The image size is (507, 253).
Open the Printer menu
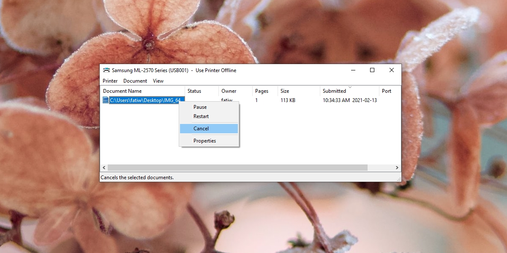pyautogui.click(x=110, y=81)
